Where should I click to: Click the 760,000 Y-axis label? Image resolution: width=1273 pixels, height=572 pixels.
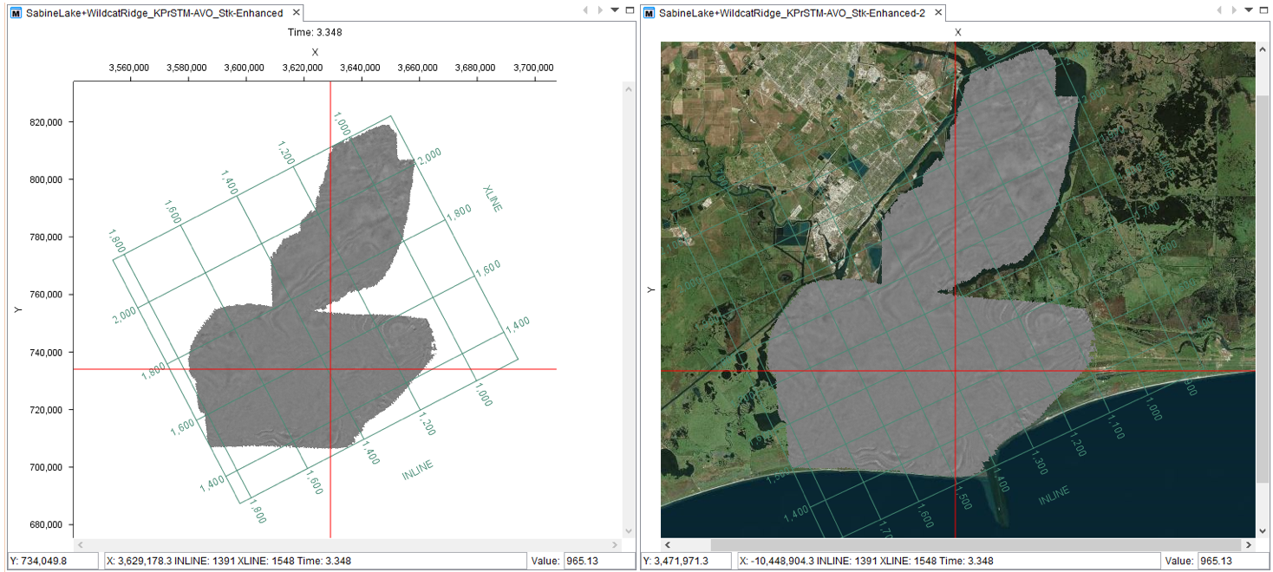tap(46, 295)
